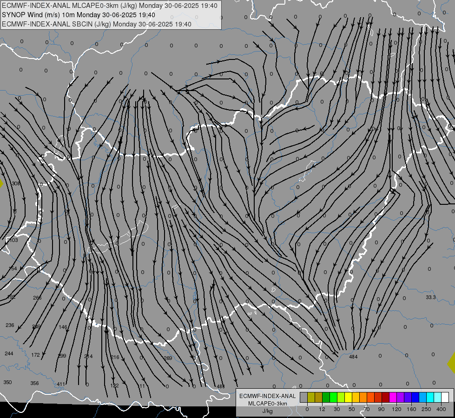Click the magenta legend swatch
The image size is (455, 418).
393,397
